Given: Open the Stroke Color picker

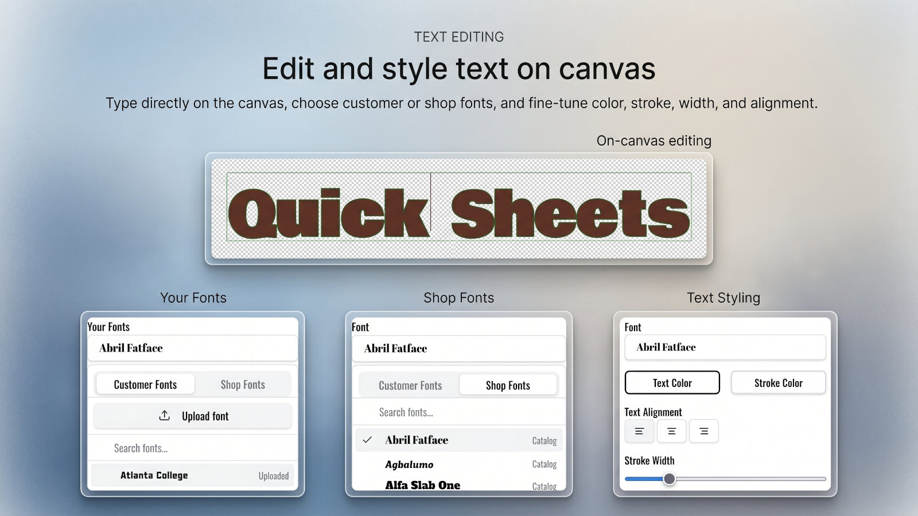Looking at the screenshot, I should click(778, 382).
